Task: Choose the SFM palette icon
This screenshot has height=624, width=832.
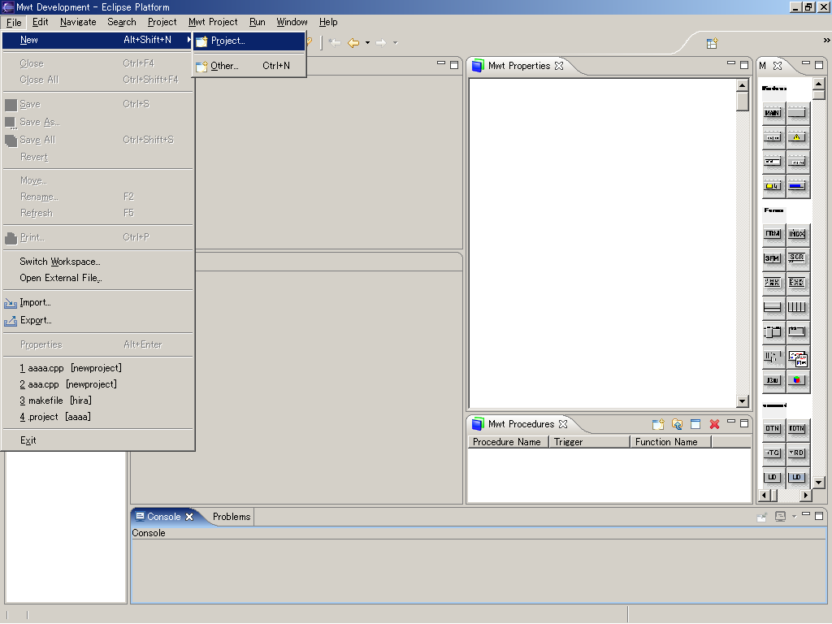Action: coord(772,258)
